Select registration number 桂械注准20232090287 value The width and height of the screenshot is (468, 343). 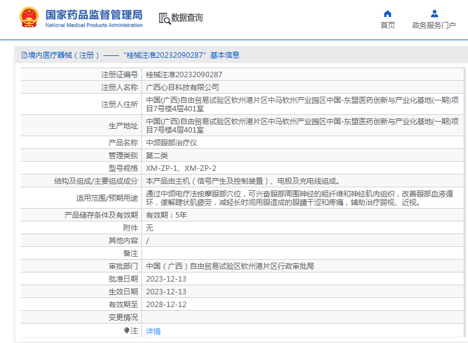(x=184, y=75)
